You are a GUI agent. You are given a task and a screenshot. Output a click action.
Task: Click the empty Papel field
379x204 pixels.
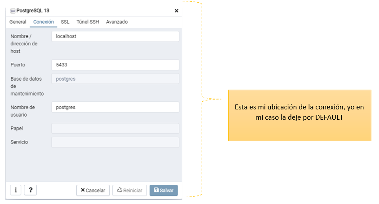click(115, 128)
